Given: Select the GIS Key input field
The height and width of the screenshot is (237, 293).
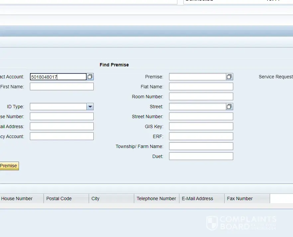Looking at the screenshot, I should coord(201,126).
